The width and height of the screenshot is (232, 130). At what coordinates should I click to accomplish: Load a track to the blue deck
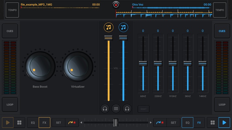pos(123,27)
